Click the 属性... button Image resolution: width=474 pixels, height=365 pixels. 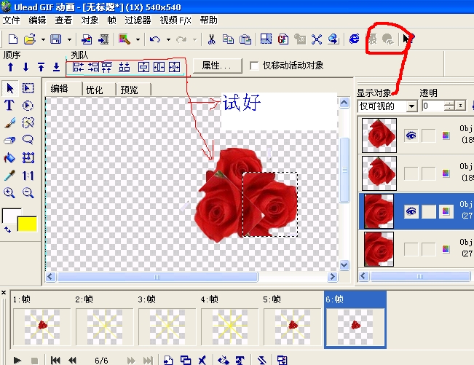(x=216, y=66)
